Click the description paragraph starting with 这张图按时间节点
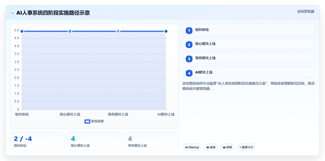This screenshot has height=161, width=325. (248, 86)
